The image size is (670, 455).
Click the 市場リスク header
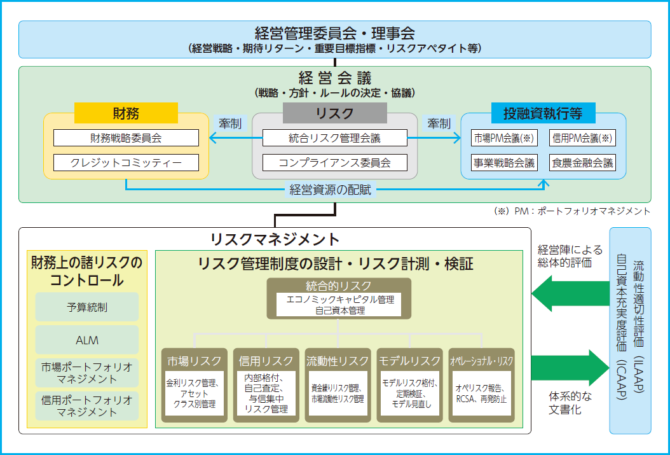(195, 361)
